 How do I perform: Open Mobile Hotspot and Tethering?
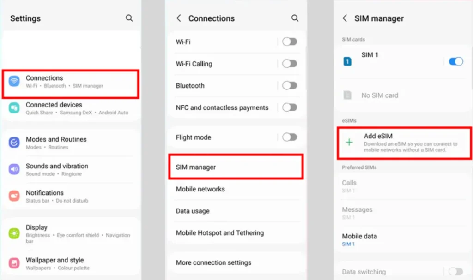pyautogui.click(x=236, y=232)
